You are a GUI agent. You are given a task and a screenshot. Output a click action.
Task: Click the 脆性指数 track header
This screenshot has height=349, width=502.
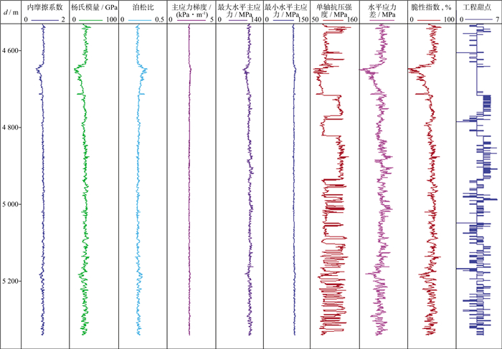(x=431, y=6)
